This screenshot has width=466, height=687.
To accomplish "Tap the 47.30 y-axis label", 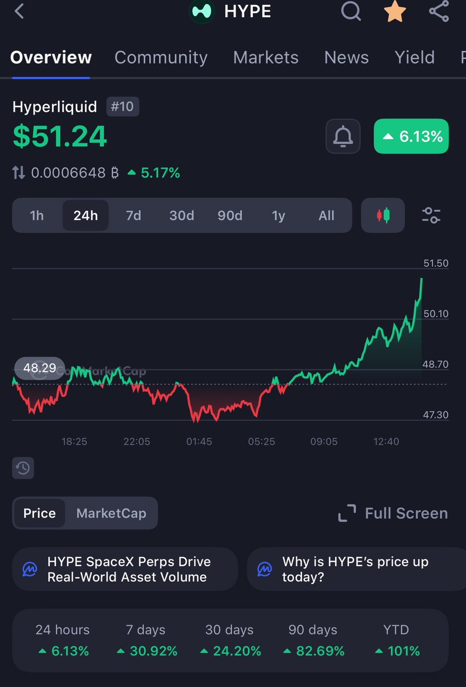I will (x=436, y=414).
